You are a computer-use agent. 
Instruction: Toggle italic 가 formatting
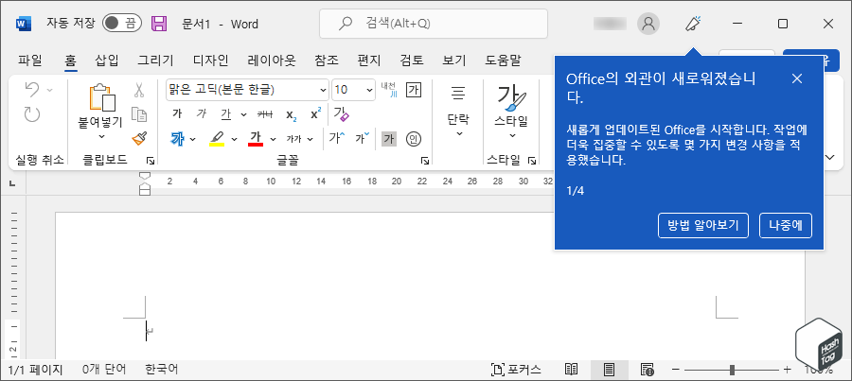click(x=201, y=114)
